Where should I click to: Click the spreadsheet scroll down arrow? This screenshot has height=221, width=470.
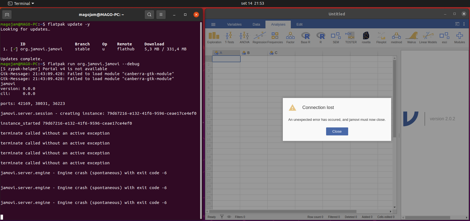394,207
